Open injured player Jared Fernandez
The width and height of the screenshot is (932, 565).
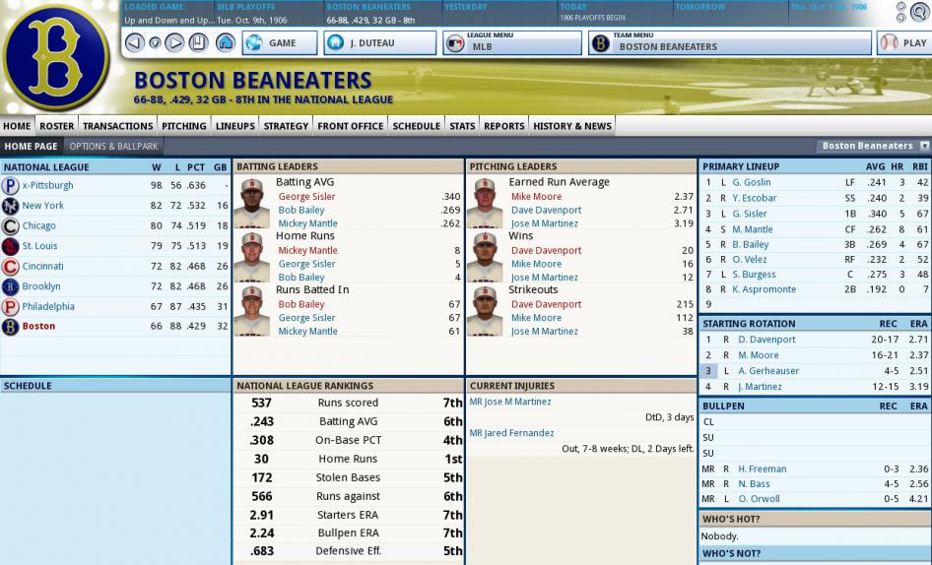(511, 433)
